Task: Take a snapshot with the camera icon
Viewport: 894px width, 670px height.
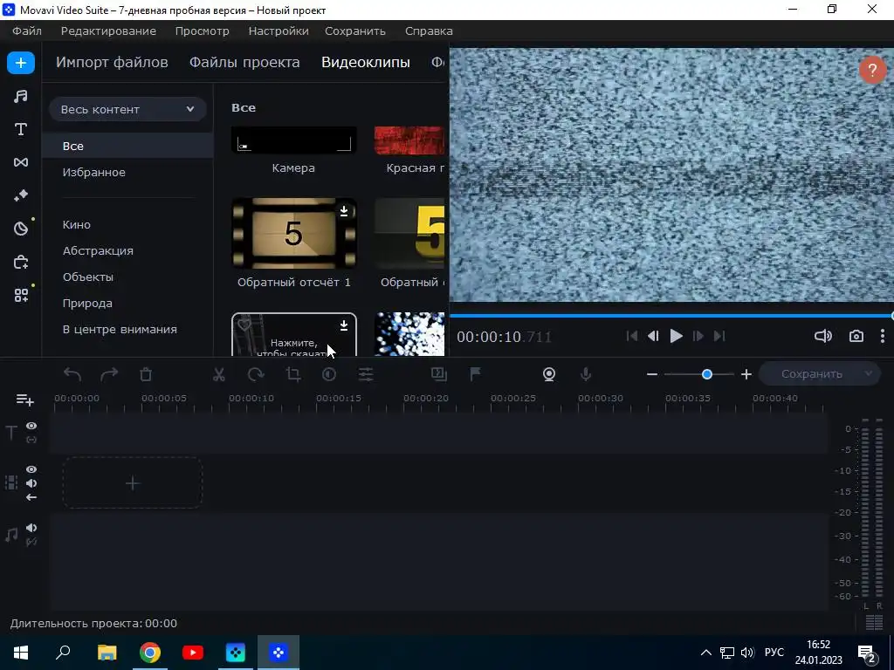Action: pyautogui.click(x=856, y=336)
